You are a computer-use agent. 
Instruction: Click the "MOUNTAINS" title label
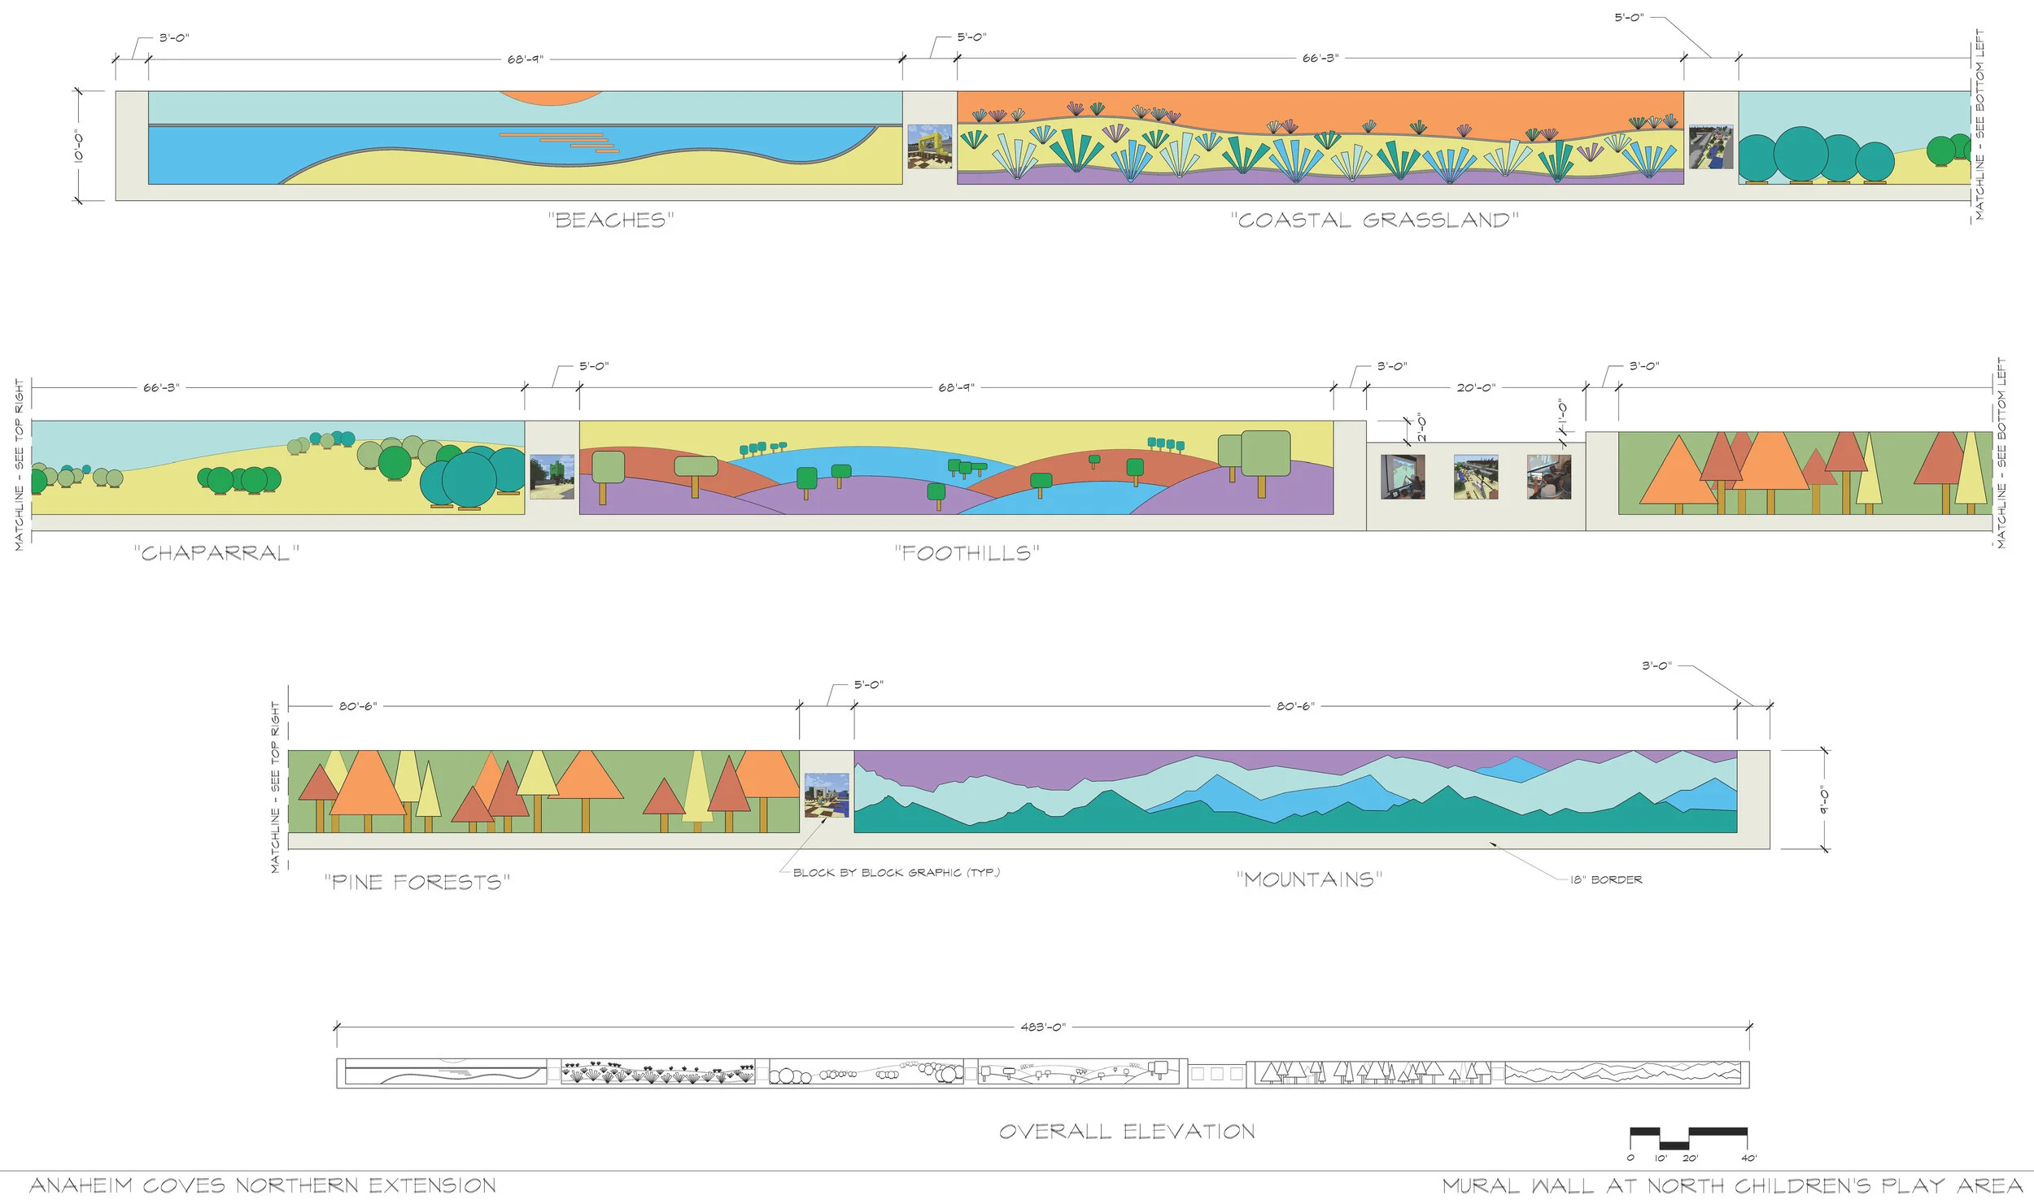point(1309,879)
